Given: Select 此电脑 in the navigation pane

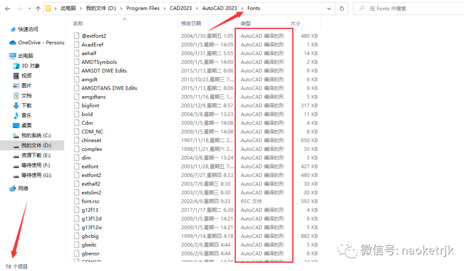Looking at the screenshot, I should 26,56.
